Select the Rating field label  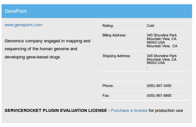point(108,26)
